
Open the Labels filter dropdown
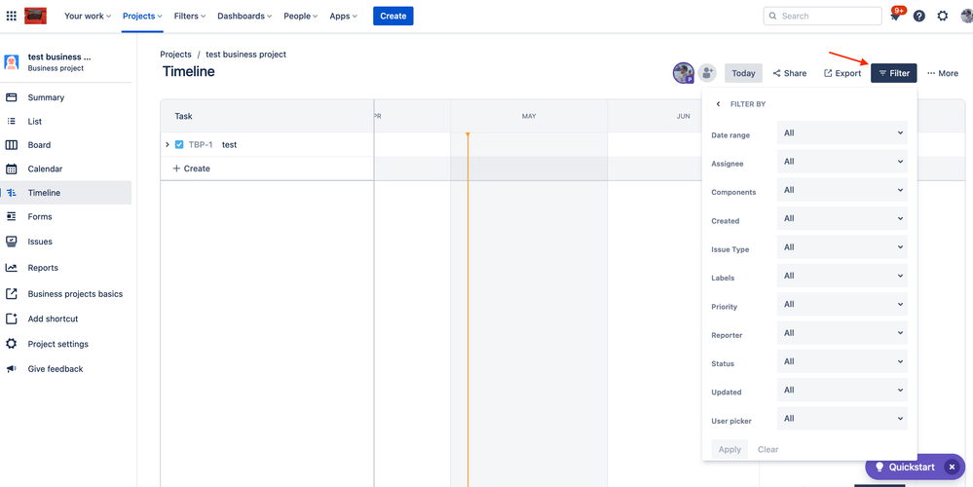(x=842, y=276)
